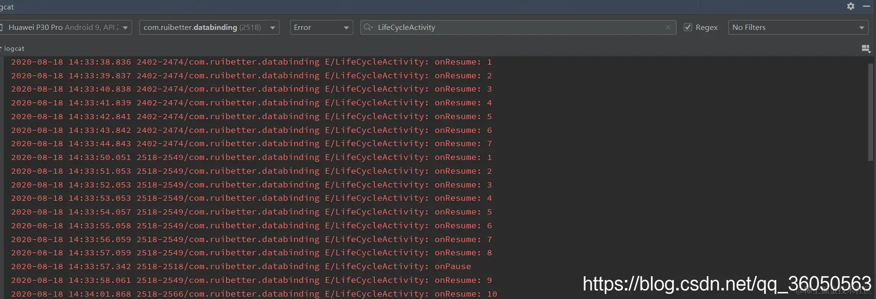Viewport: 876px width, 299px height.
Task: Select log line 14:33:55.058 onResume: 6
Action: coord(252,225)
